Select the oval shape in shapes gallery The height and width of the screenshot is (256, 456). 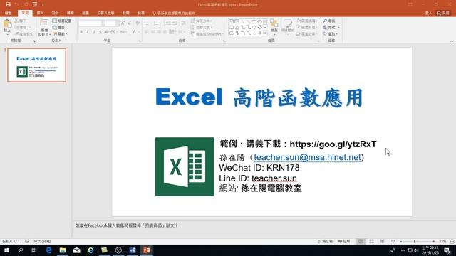259,21
